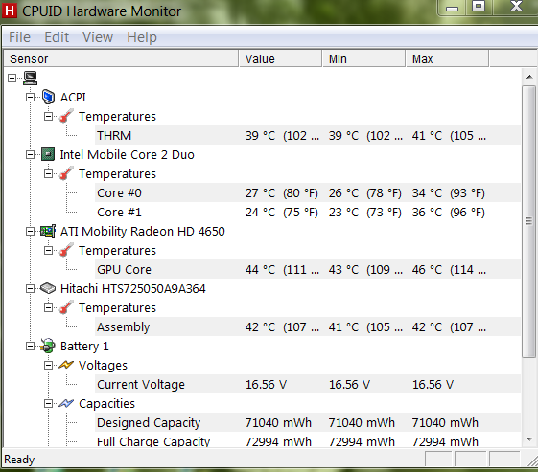The image size is (538, 472).
Task: Click the ATI Mobility Radeon graphics card icon
Action: pyautogui.click(x=48, y=231)
